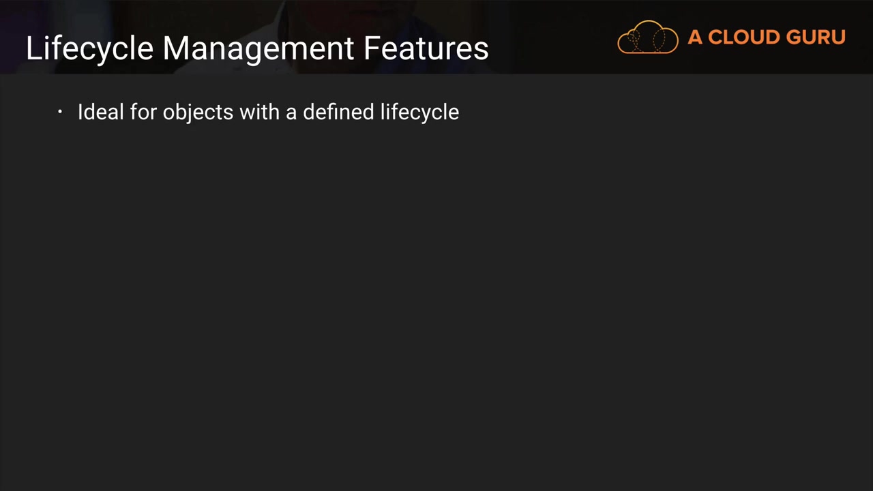Click the left lobe of the cloud logo
This screenshot has width=873, height=491.
click(x=632, y=41)
